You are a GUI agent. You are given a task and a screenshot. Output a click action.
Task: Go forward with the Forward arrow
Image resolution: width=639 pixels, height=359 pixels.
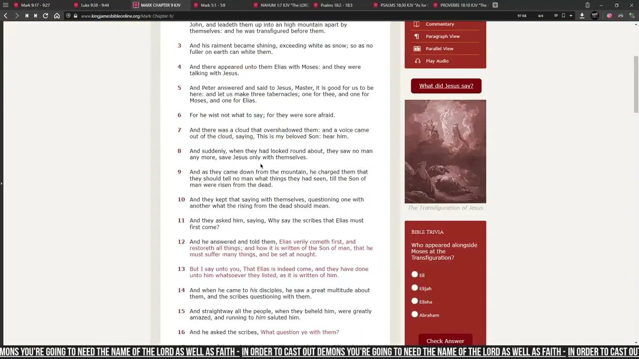pyautogui.click(x=16, y=15)
